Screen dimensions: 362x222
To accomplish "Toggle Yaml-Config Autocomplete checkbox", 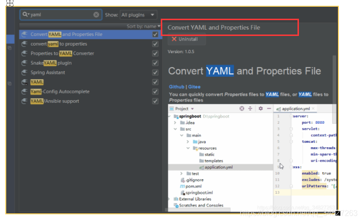I will (x=155, y=92).
